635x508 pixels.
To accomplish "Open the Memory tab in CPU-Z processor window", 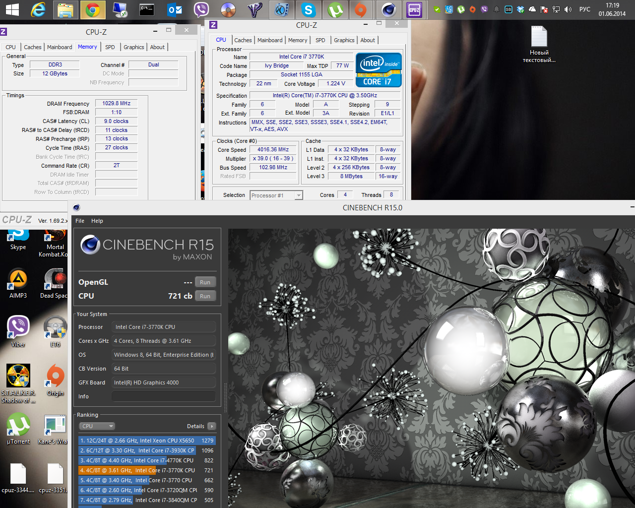I will point(298,40).
